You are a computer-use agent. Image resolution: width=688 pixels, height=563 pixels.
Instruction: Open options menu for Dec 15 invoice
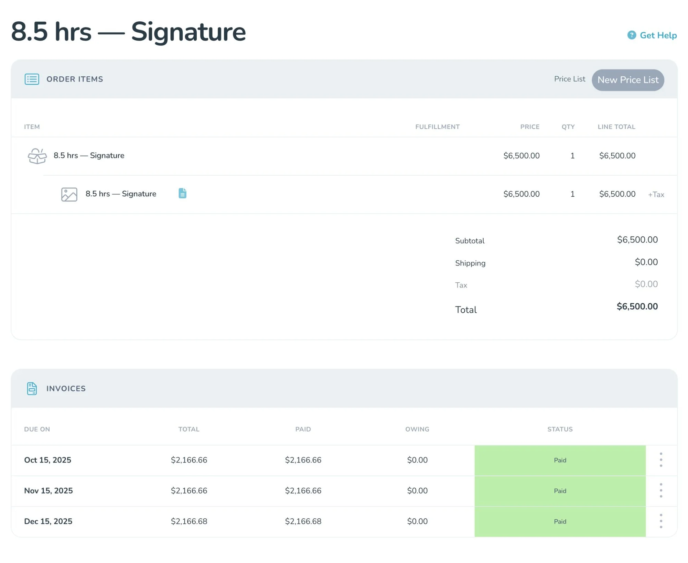pyautogui.click(x=661, y=521)
